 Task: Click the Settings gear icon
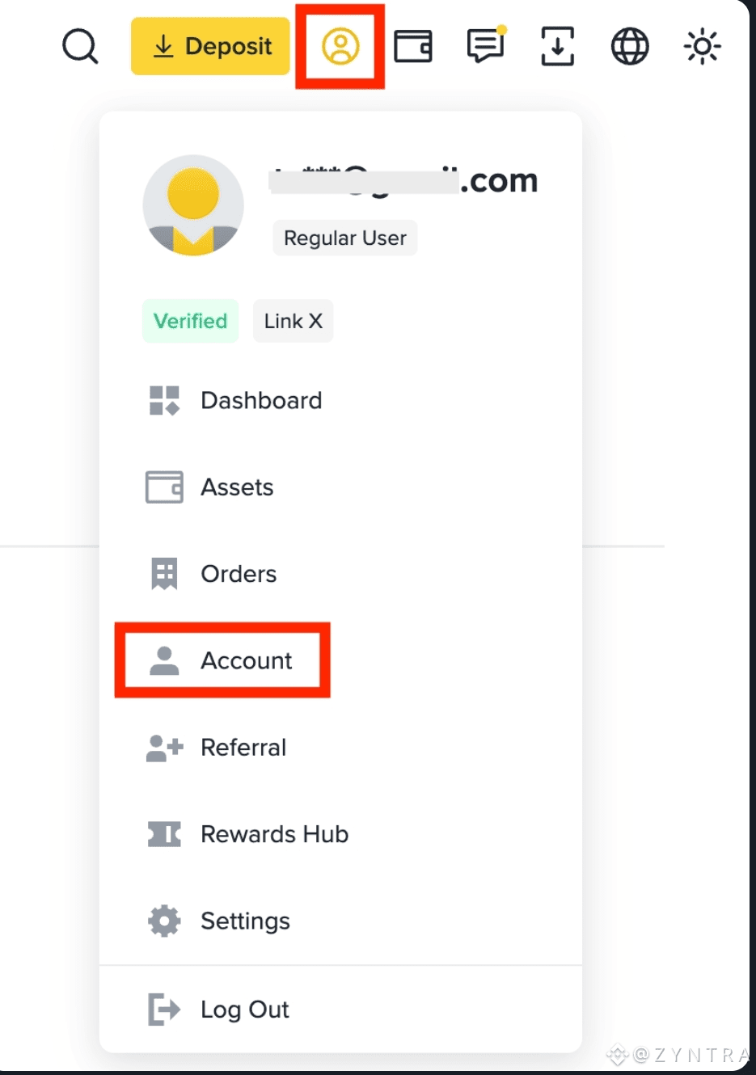click(x=164, y=921)
